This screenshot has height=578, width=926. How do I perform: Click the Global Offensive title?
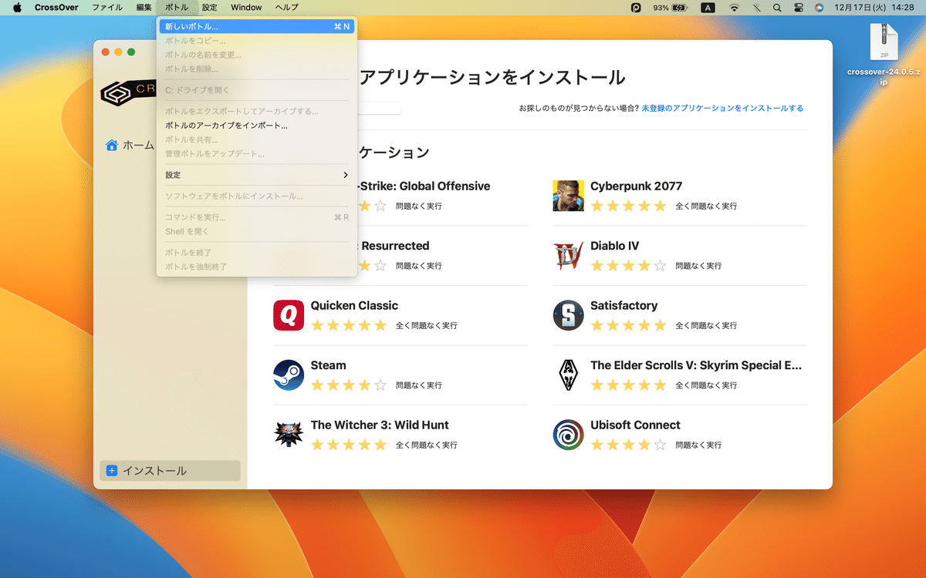424,187
